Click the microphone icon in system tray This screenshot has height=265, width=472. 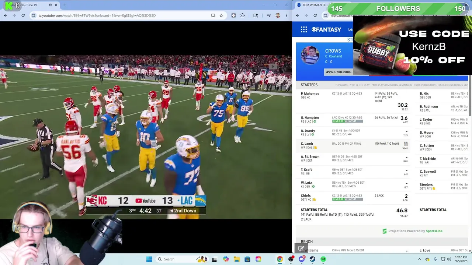(x=435, y=259)
